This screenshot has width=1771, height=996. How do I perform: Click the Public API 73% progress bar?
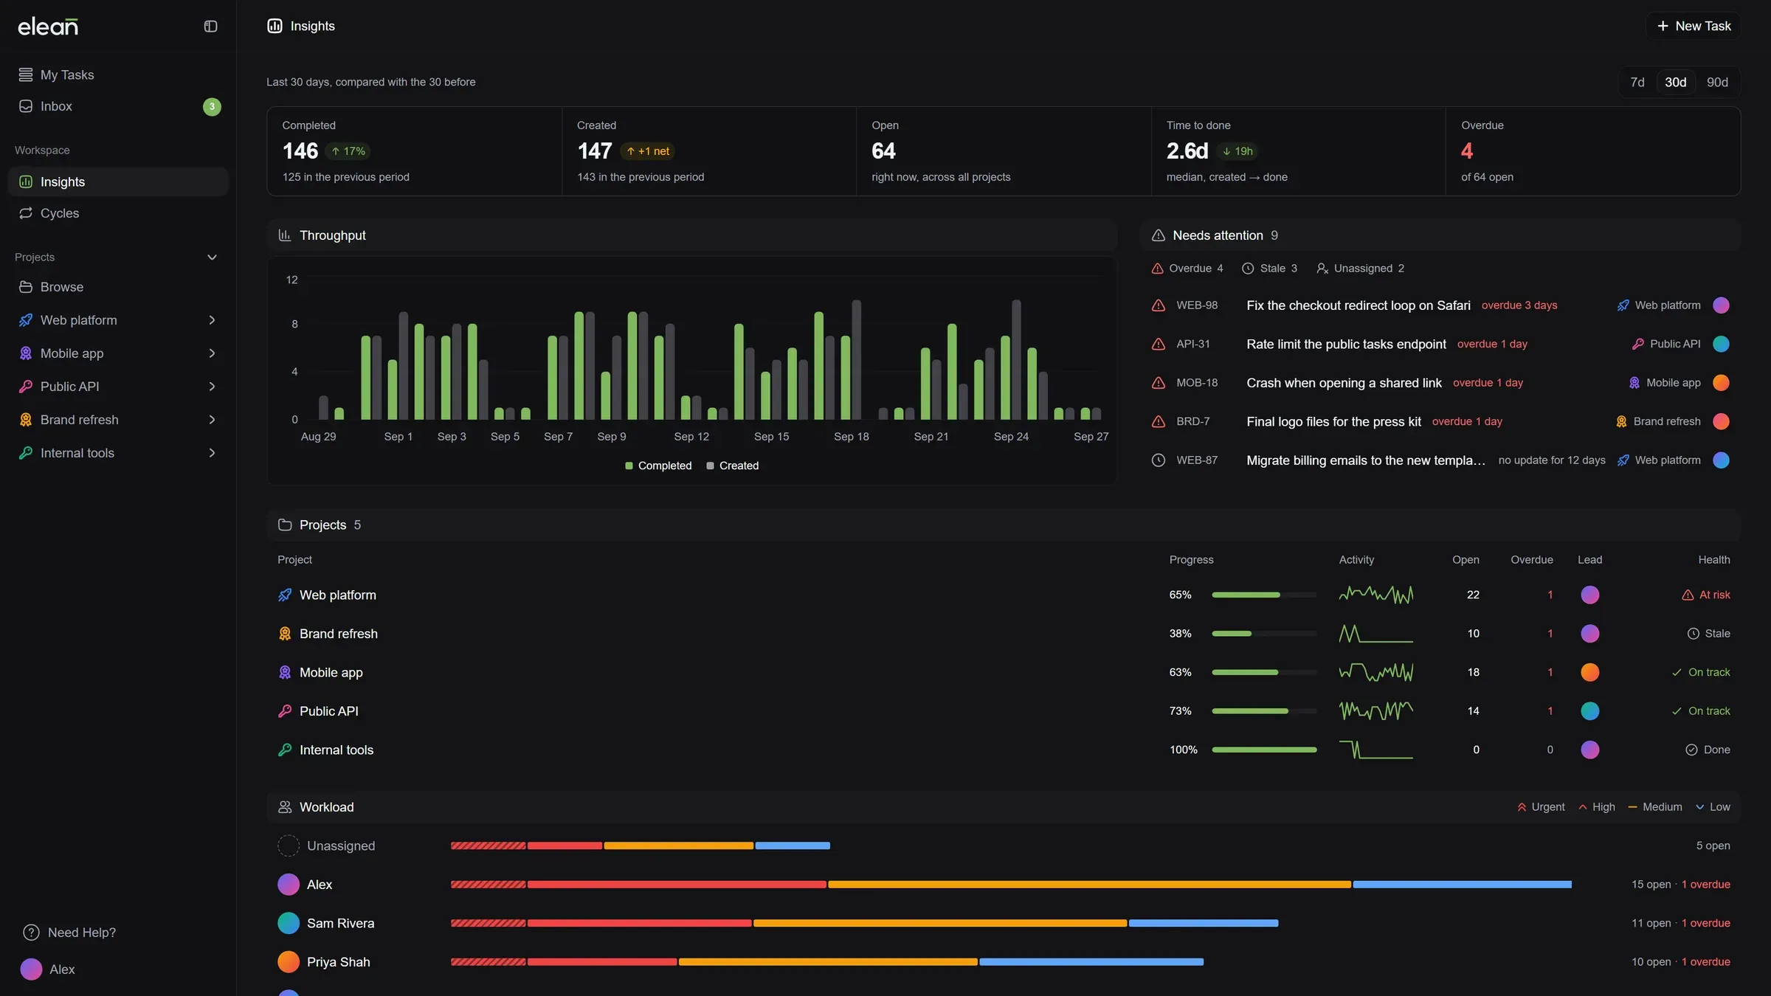coord(1264,711)
